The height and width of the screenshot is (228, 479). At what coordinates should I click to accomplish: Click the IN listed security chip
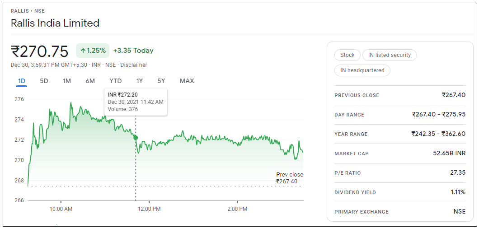tap(389, 55)
